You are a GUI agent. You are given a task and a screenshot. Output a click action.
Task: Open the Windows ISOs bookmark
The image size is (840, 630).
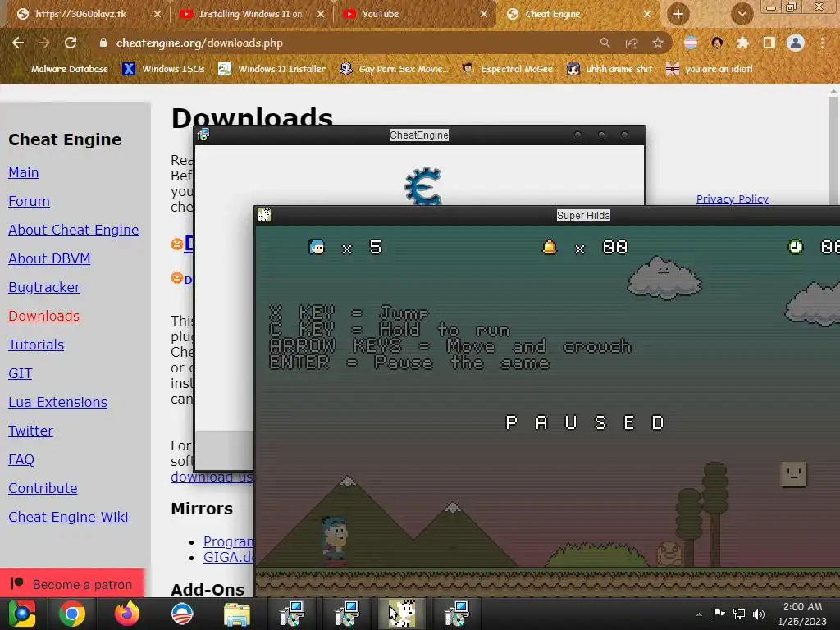[163, 69]
